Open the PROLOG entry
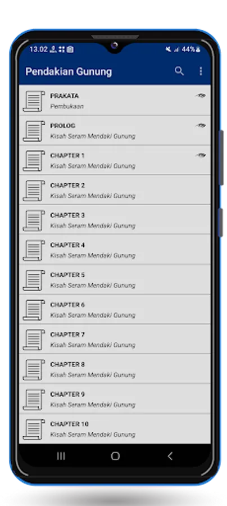The width and height of the screenshot is (227, 506). pos(115,130)
